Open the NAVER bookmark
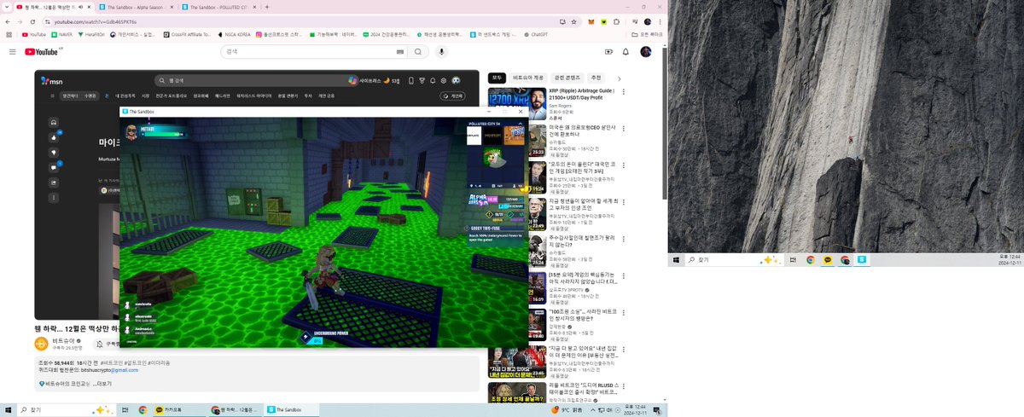Image resolution: width=1024 pixels, height=417 pixels. [x=61, y=35]
